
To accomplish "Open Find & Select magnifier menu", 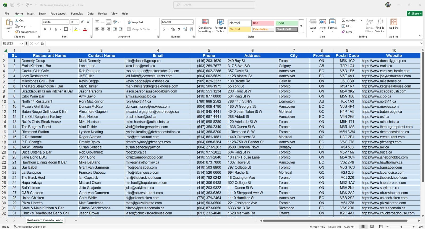I will pos(380,26).
